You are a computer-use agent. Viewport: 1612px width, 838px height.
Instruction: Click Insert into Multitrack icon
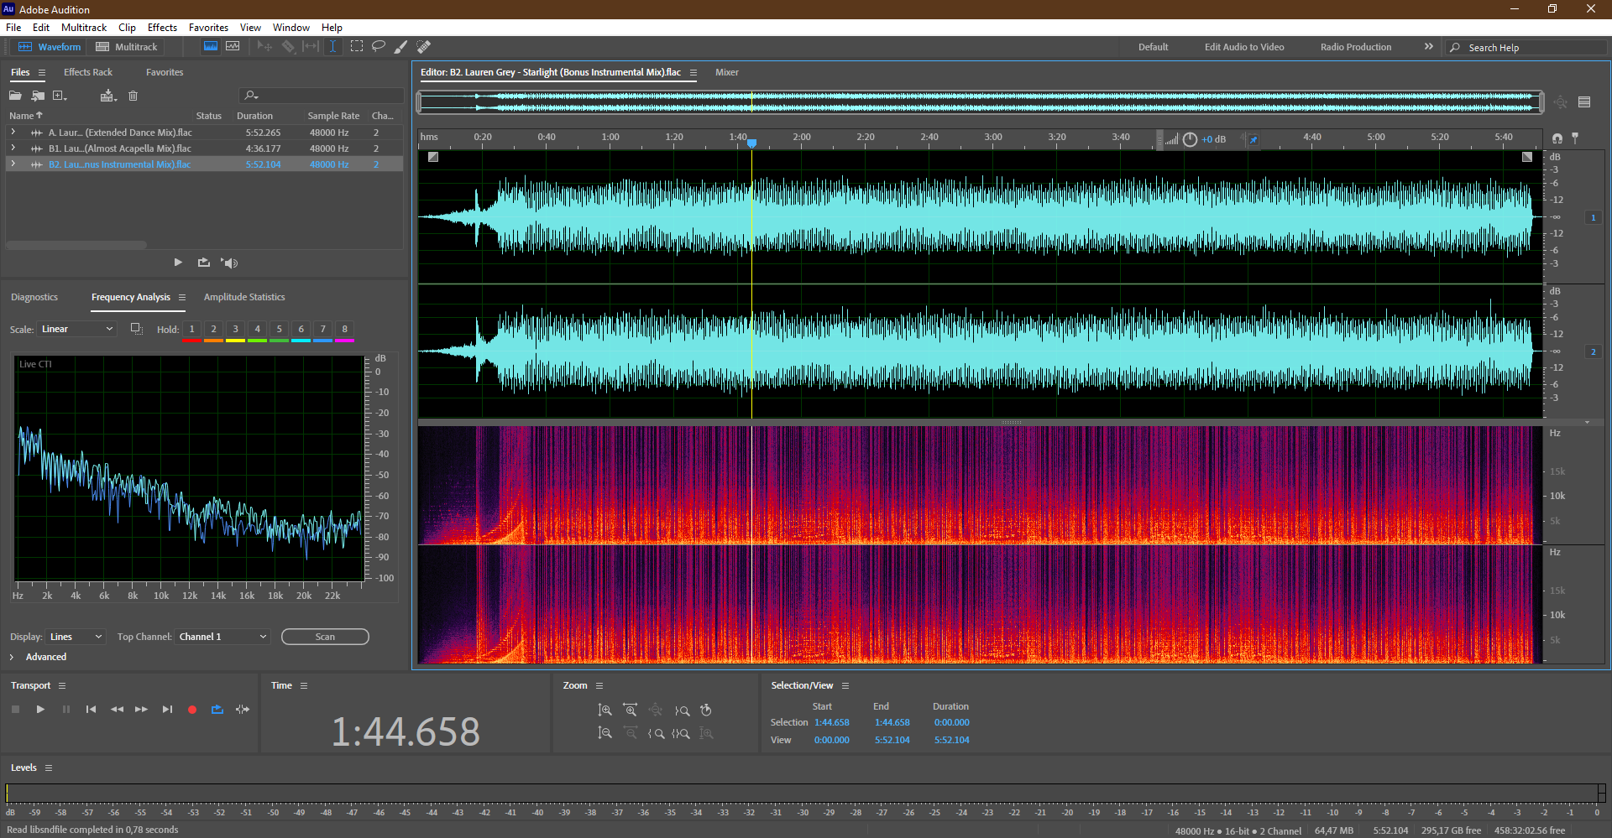tap(108, 96)
